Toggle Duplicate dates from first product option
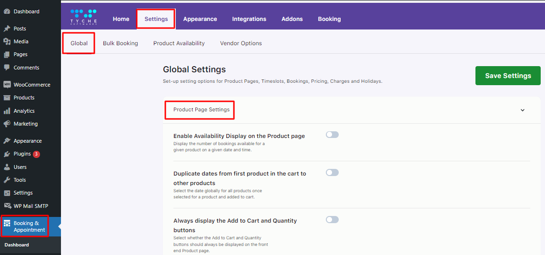The height and width of the screenshot is (255, 545). (332, 172)
